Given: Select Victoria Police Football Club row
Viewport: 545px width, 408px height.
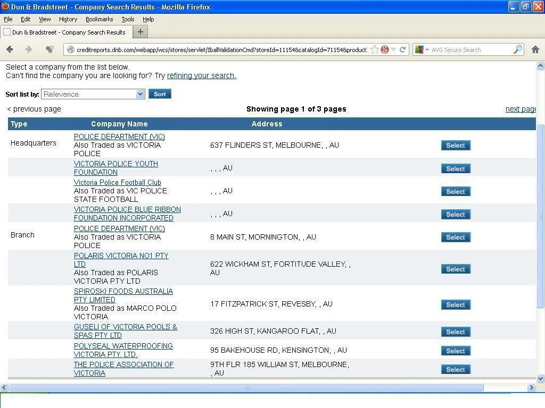Looking at the screenshot, I should pyautogui.click(x=456, y=191).
